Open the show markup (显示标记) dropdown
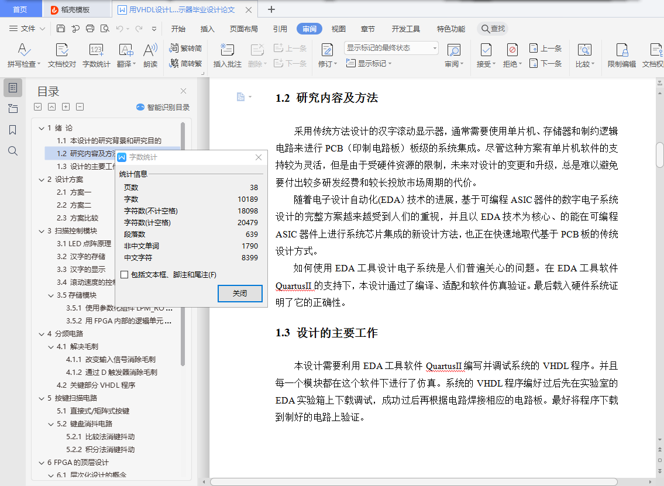 click(x=369, y=64)
